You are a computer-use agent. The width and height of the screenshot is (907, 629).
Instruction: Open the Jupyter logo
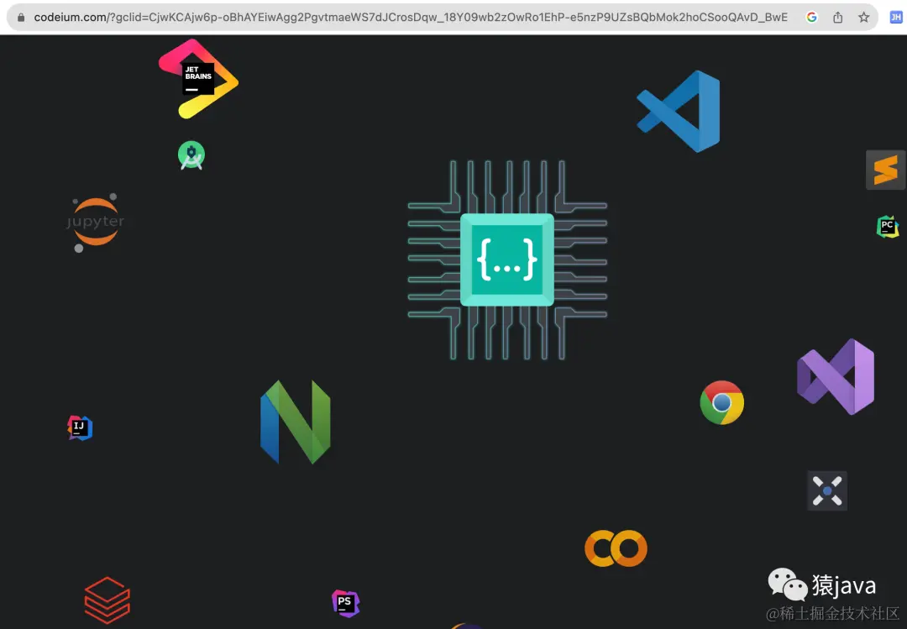(96, 223)
